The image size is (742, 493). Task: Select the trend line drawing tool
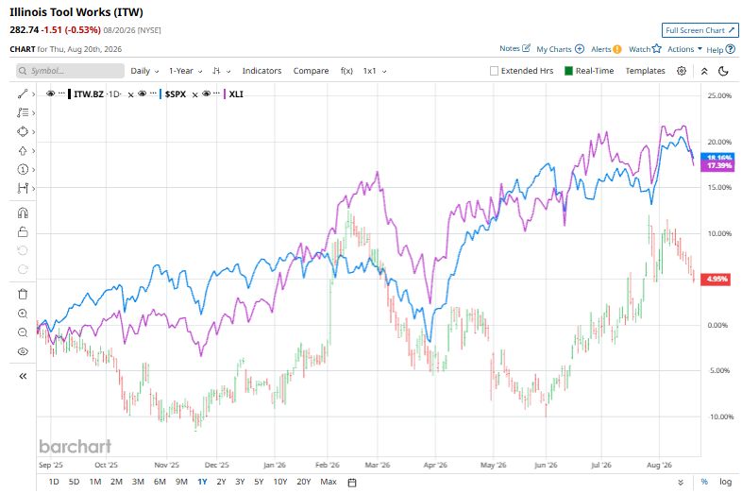[x=23, y=93]
